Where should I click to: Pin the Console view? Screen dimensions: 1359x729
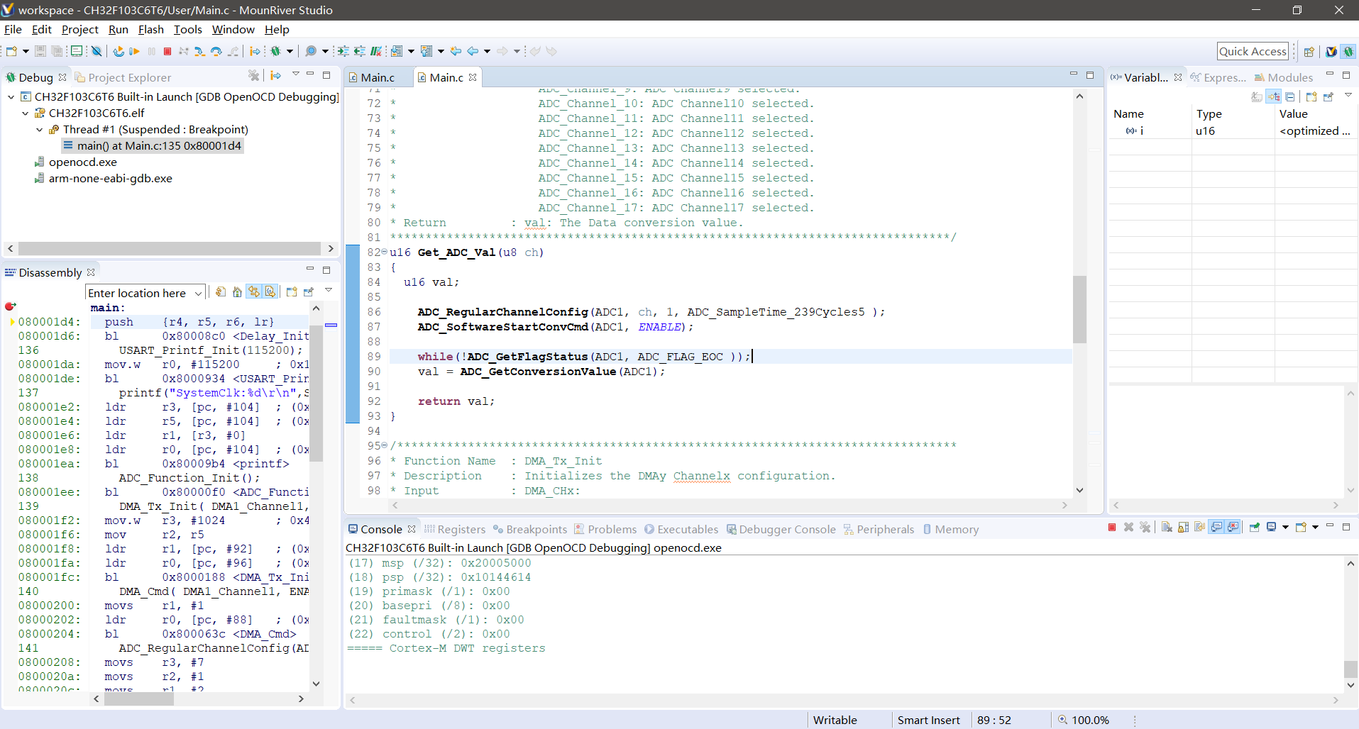1255,528
